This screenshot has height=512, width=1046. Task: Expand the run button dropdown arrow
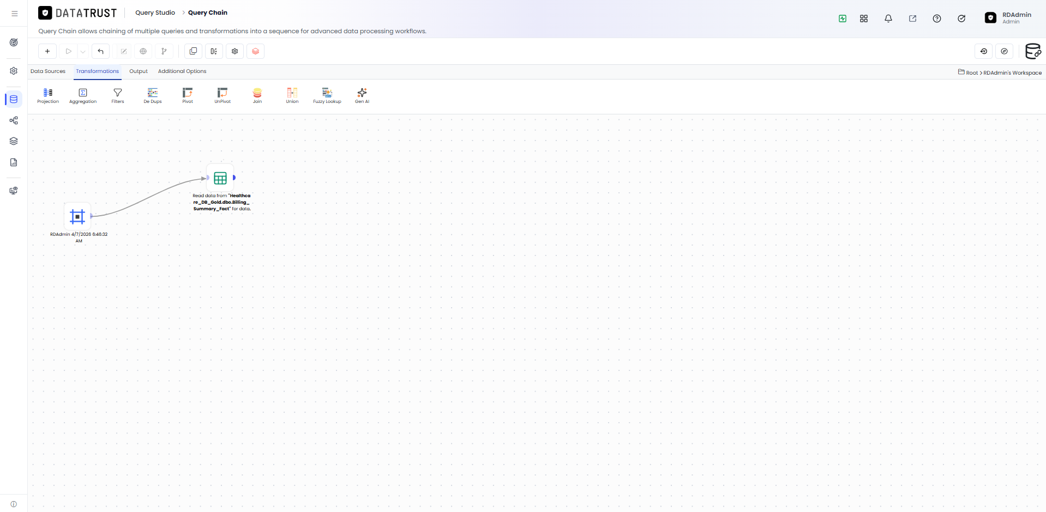pyautogui.click(x=83, y=52)
